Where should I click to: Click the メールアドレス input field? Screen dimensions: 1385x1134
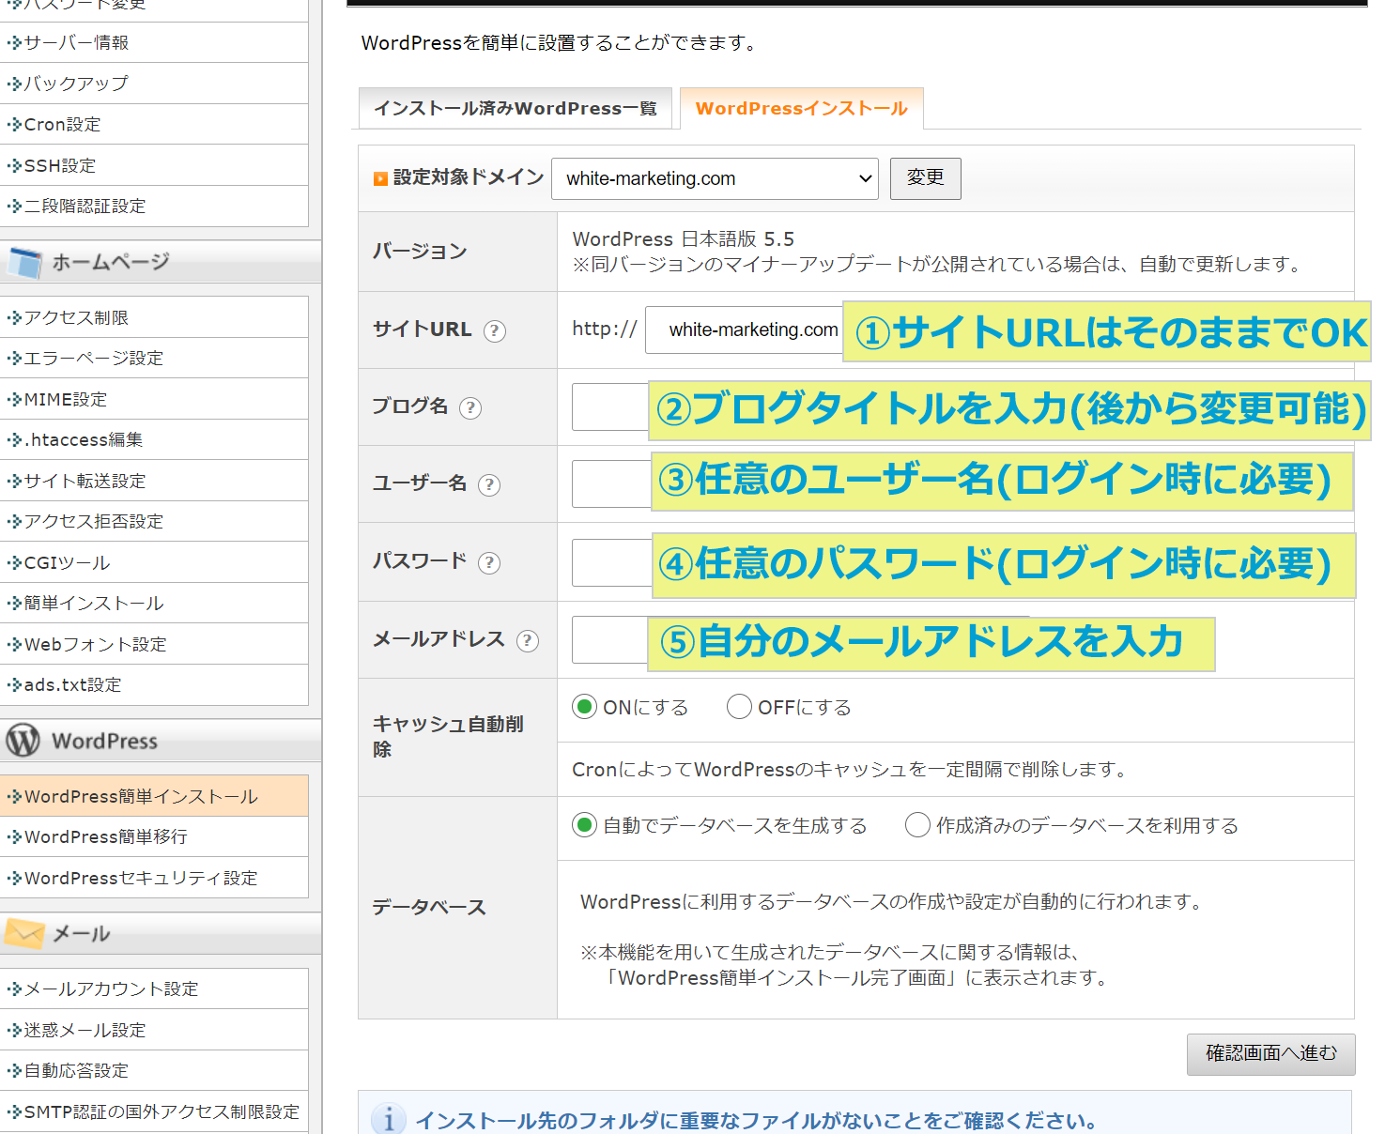click(609, 640)
